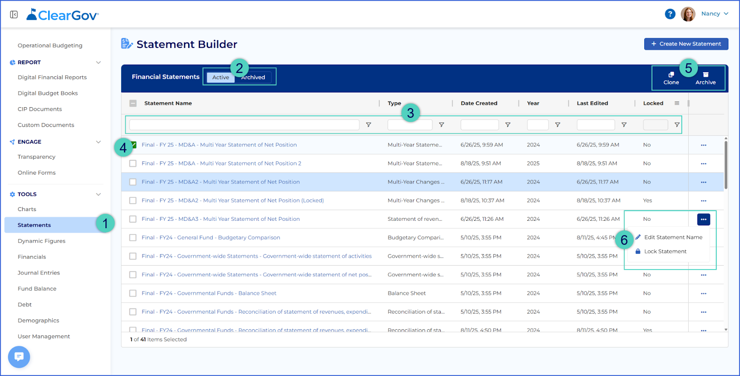Collapse the sidebar panel icon
The height and width of the screenshot is (376, 740).
[14, 15]
